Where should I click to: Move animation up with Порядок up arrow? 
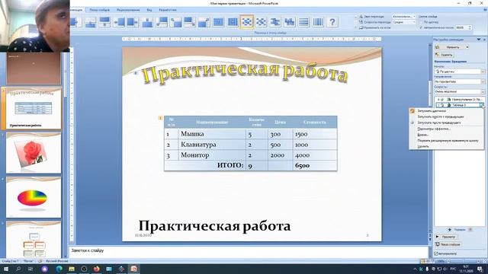[449, 230]
